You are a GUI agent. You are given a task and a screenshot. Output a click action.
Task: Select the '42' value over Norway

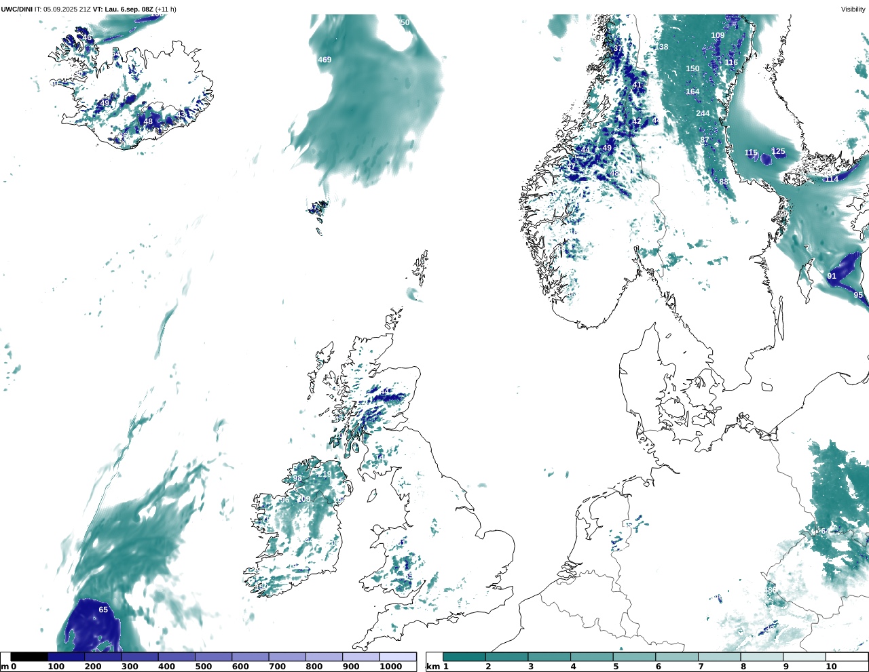click(x=636, y=121)
